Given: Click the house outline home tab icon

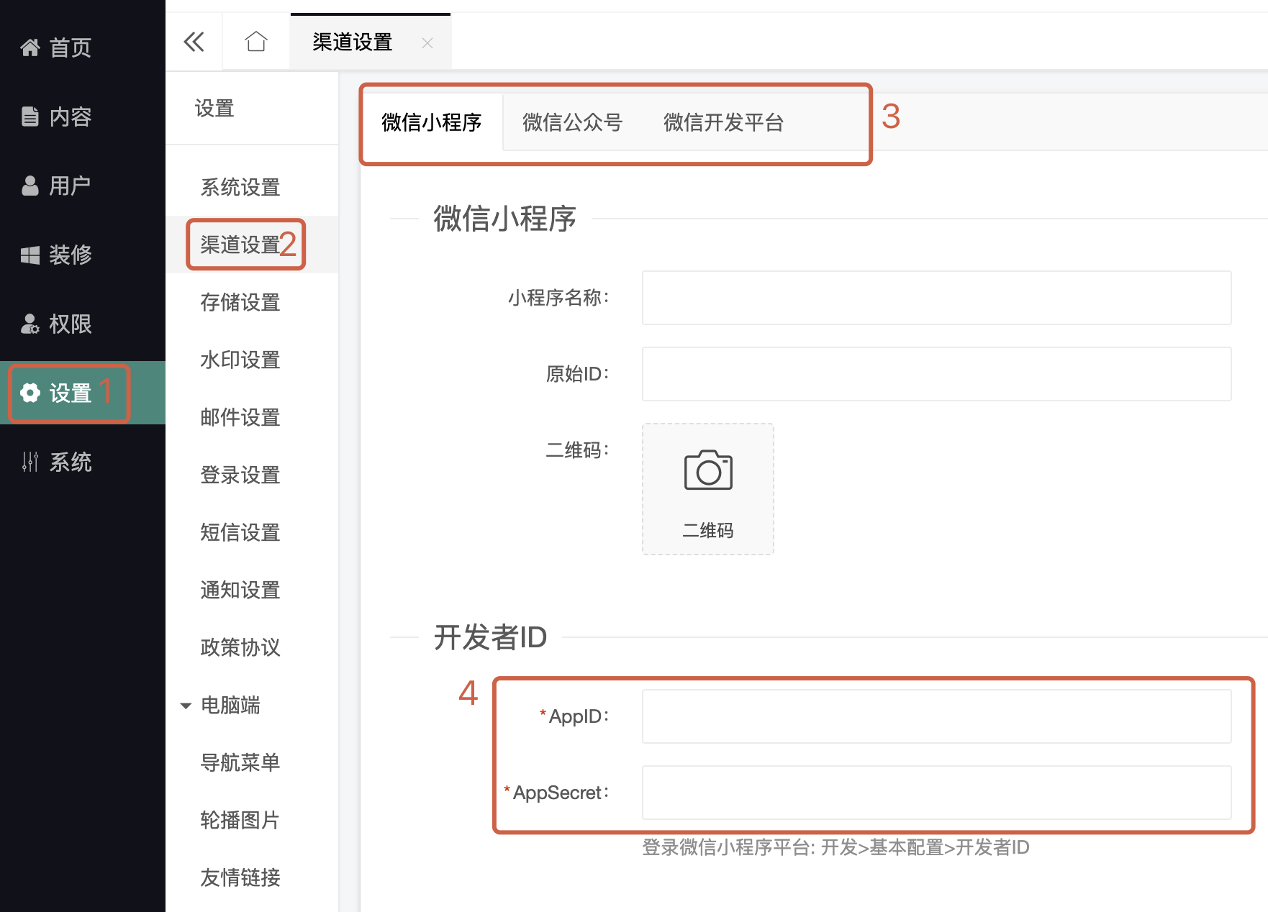Looking at the screenshot, I should tap(256, 42).
